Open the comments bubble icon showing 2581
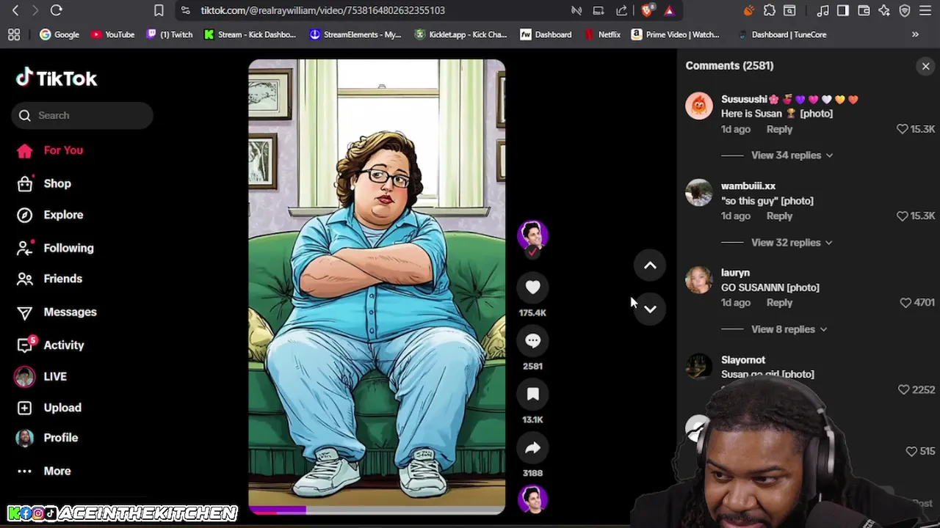Viewport: 940px width, 528px height. click(x=532, y=341)
